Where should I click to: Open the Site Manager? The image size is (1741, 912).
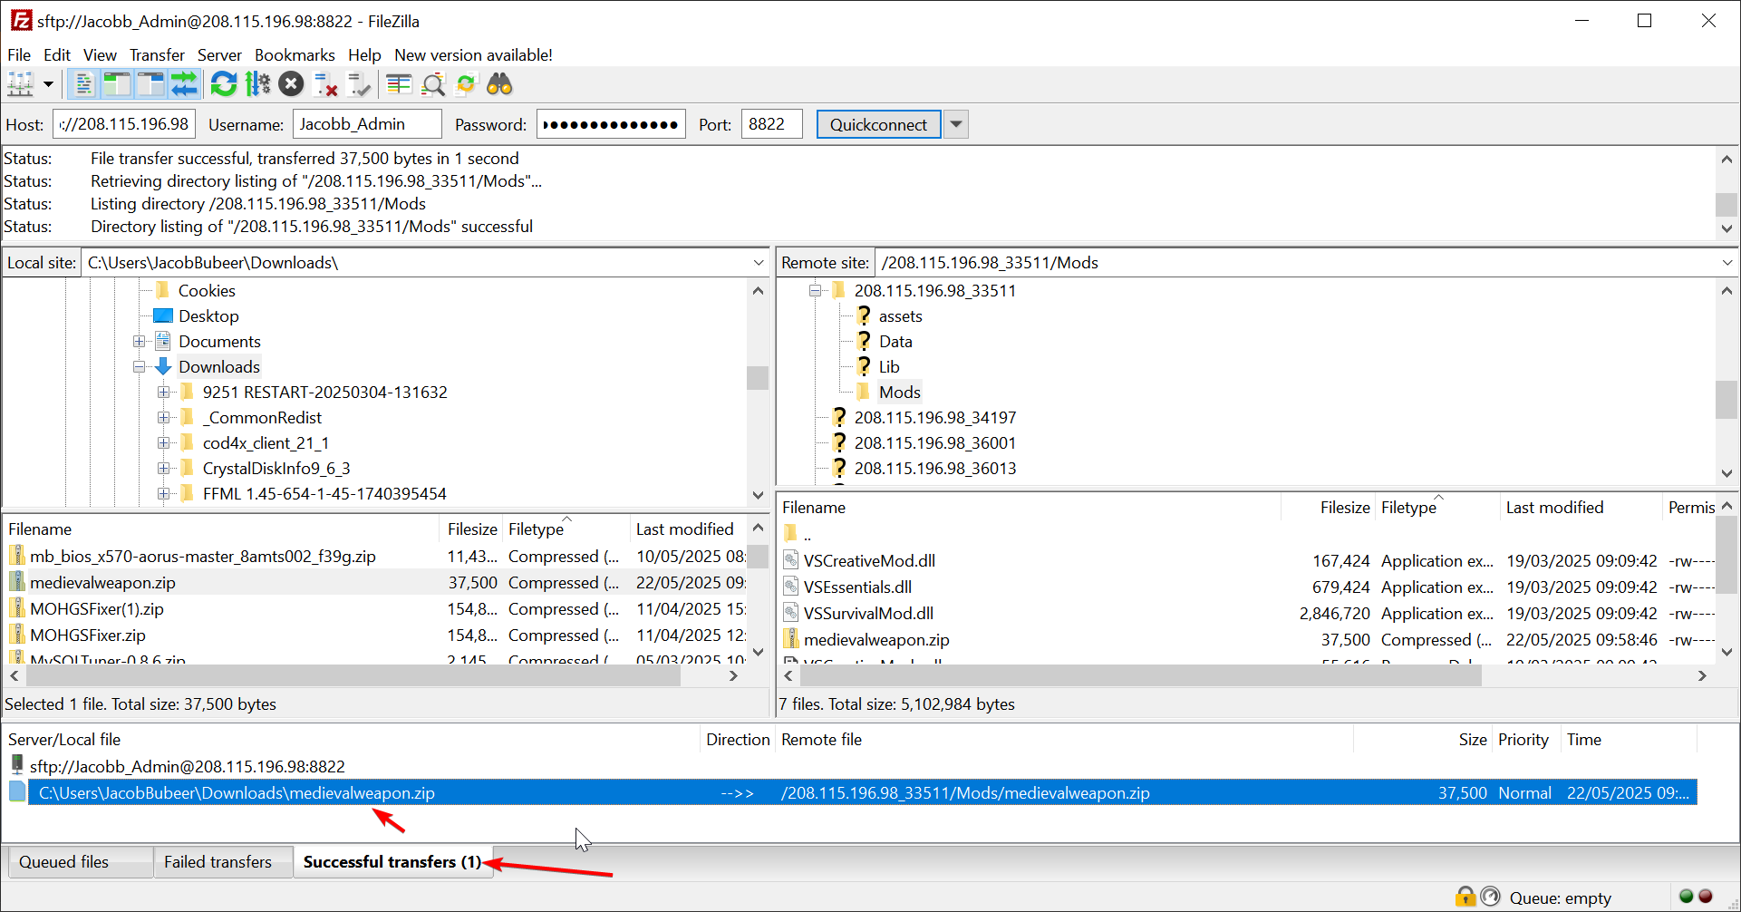coord(20,85)
